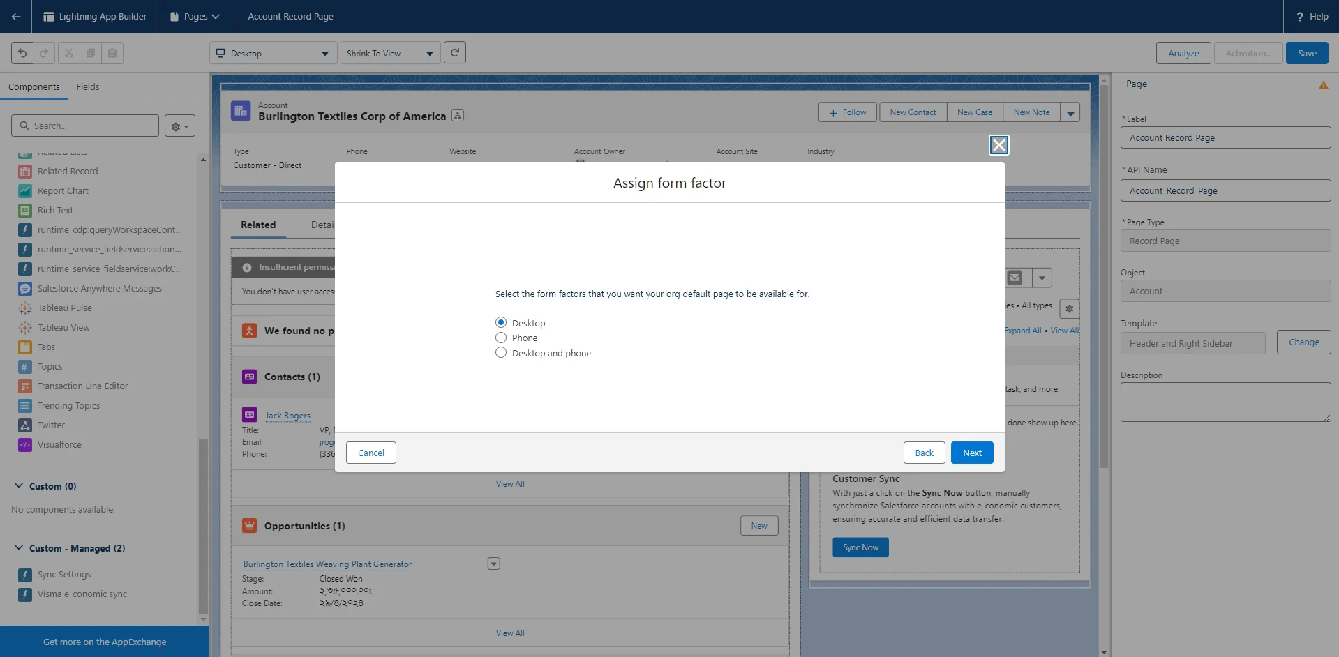Click the Related Record component icon
1339x657 pixels.
pyautogui.click(x=25, y=172)
